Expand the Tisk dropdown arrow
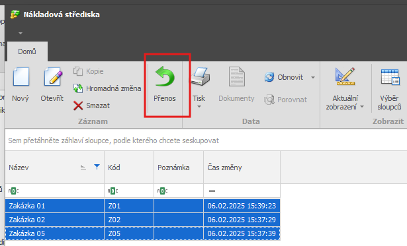The height and width of the screenshot is (246, 407). point(199,107)
